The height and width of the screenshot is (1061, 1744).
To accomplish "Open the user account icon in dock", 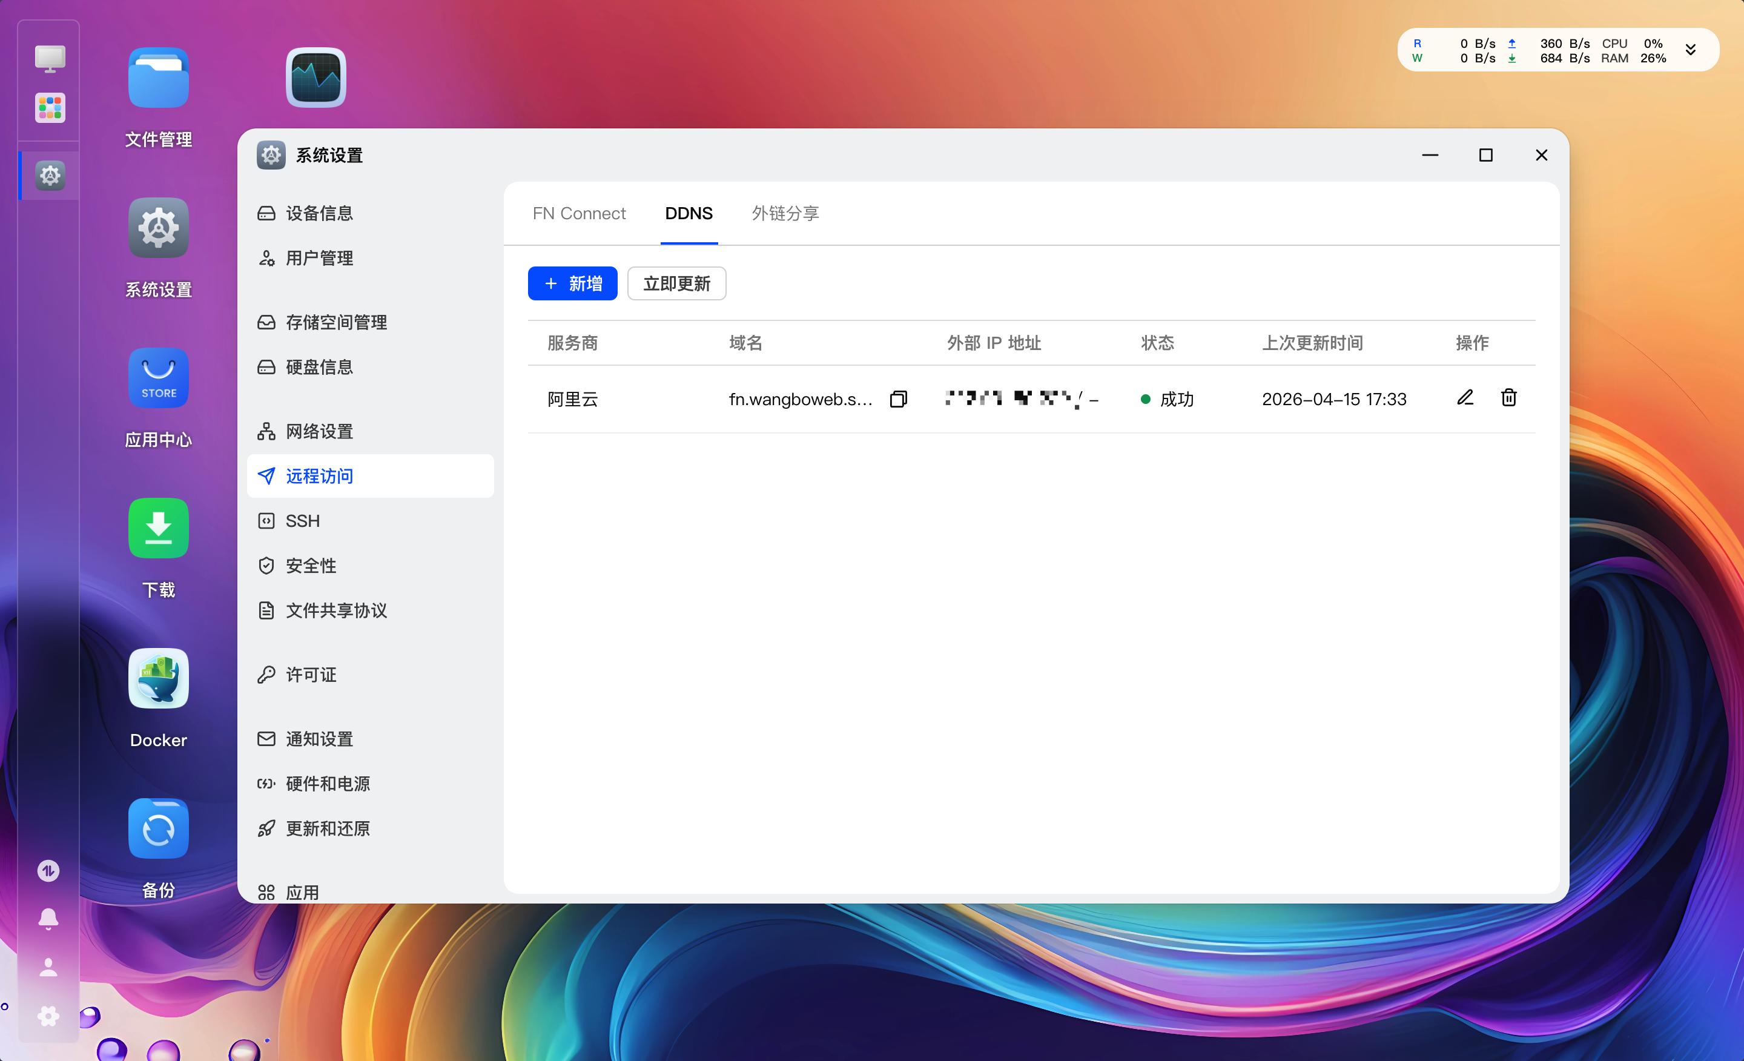I will [x=48, y=968].
